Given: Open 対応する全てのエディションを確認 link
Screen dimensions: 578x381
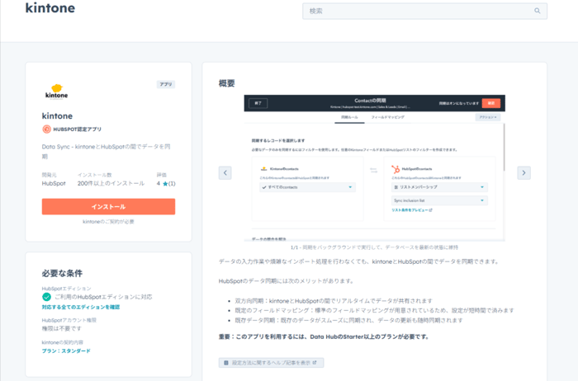Looking at the screenshot, I should pos(81,307).
